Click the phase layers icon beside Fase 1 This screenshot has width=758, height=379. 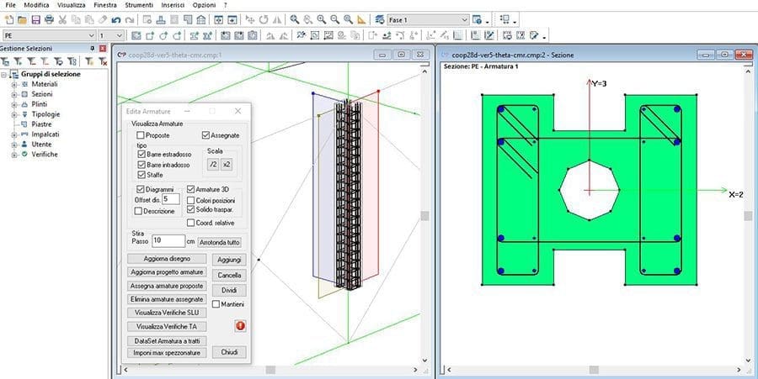pyautogui.click(x=380, y=20)
